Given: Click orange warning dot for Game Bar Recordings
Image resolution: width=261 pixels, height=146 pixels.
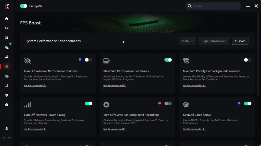Looking at the screenshot, I should pyautogui.click(x=160, y=103).
